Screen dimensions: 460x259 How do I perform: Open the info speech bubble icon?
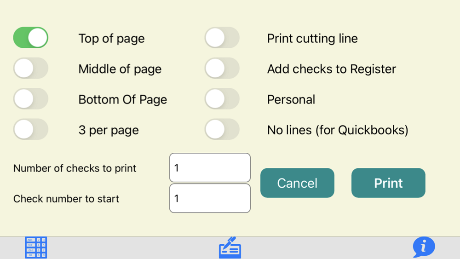click(x=423, y=247)
